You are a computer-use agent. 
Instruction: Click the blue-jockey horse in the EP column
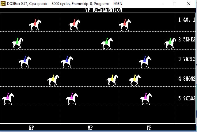pyautogui.click(x=25, y=62)
